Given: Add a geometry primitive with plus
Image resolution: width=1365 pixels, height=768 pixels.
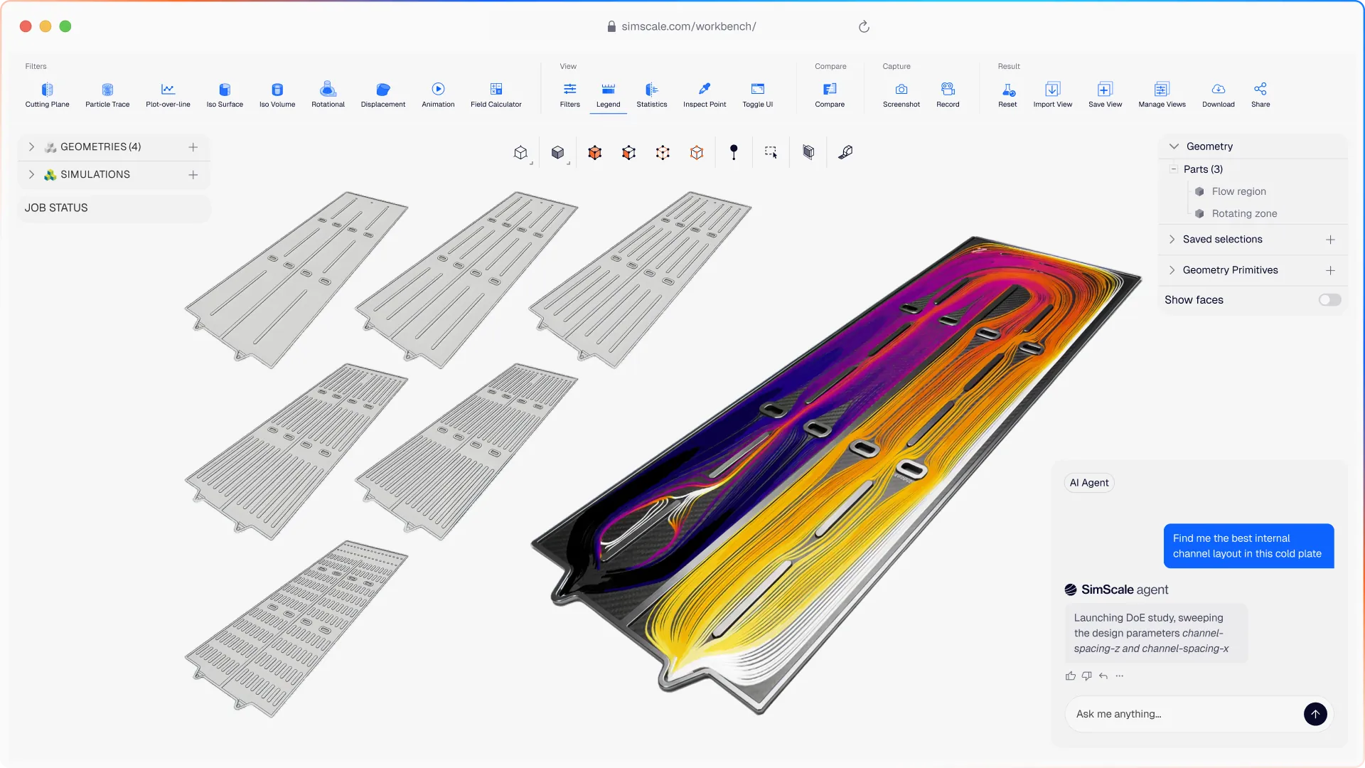Looking at the screenshot, I should click(x=1330, y=270).
